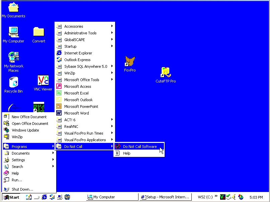Select the Do Not Call program folder
Image resolution: width=270 pixels, height=202 pixels.
pyautogui.click(x=85, y=146)
